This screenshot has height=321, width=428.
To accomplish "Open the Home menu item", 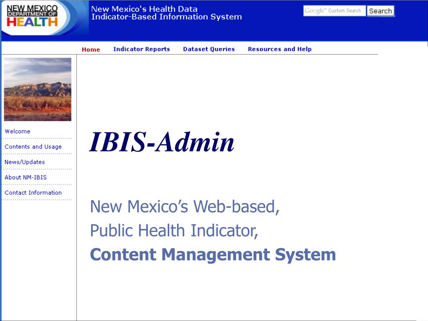I will 91,49.
